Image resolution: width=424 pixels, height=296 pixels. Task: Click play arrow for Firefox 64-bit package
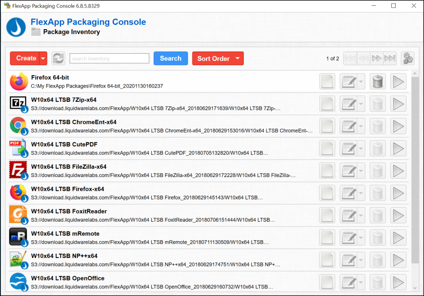pos(398,81)
